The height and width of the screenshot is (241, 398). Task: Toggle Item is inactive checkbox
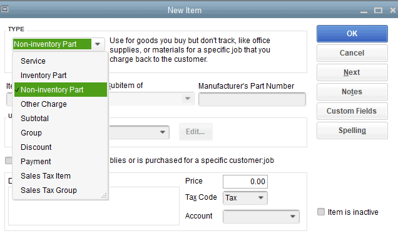click(321, 212)
